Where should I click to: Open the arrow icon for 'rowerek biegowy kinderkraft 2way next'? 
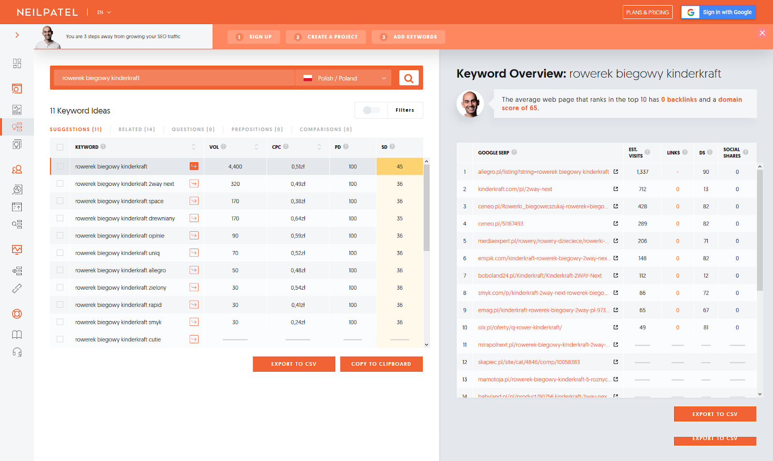(194, 183)
